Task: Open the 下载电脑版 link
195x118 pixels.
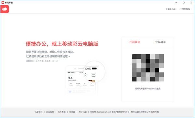Action: pos(185,9)
